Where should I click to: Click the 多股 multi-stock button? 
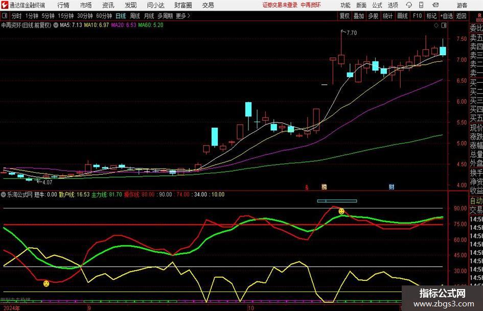(x=373, y=16)
